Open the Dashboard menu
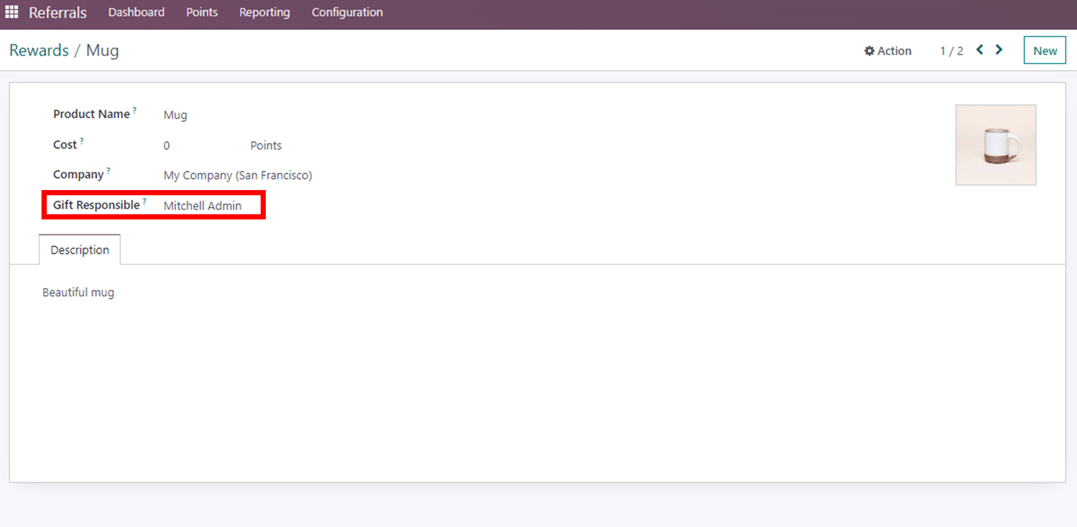 pos(136,12)
